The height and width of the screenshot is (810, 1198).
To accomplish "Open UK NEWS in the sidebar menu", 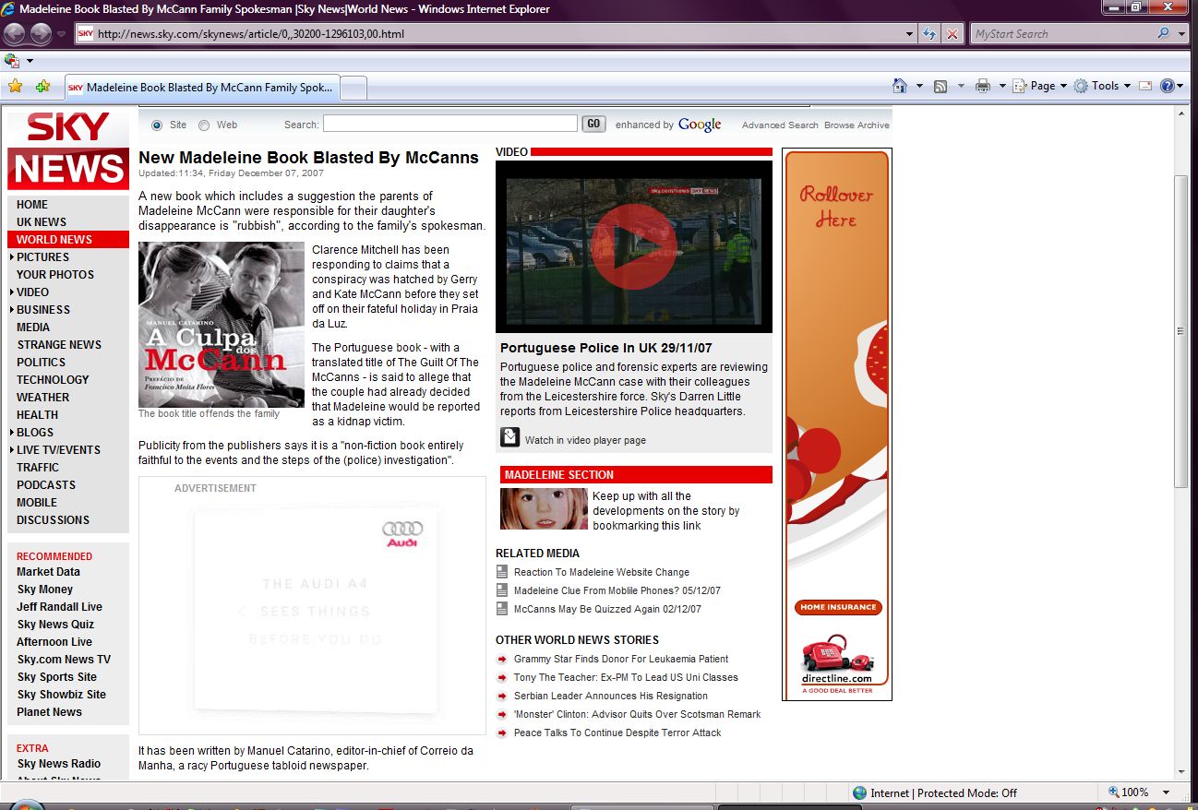I will click(42, 222).
